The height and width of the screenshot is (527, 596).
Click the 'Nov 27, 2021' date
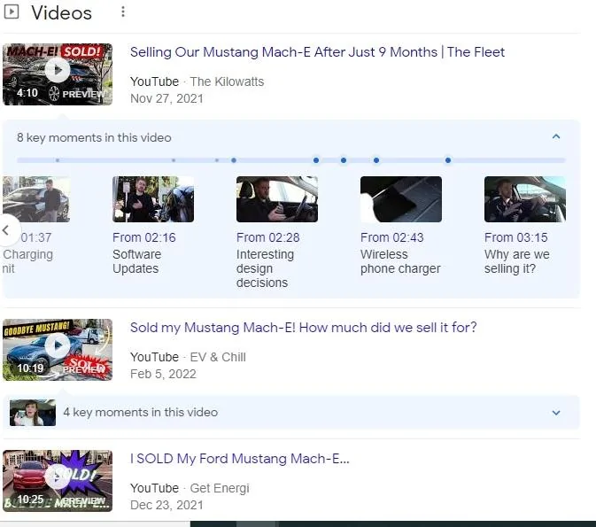coord(166,99)
